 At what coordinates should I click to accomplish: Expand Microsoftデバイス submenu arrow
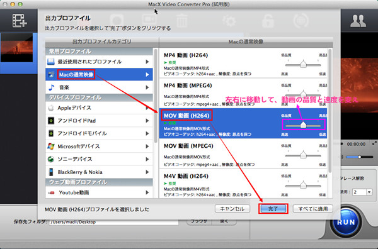[147, 147]
